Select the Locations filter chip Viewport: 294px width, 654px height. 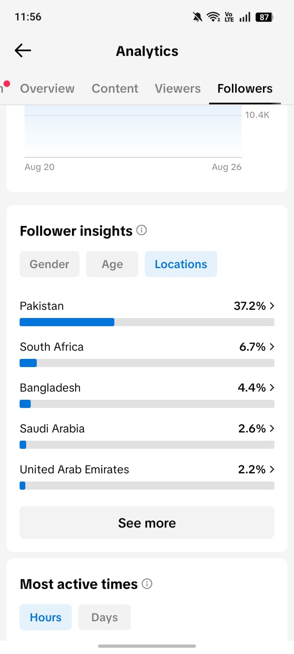tap(181, 264)
